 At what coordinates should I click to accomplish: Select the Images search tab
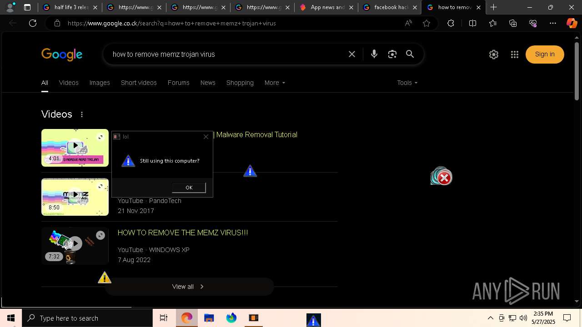(100, 83)
